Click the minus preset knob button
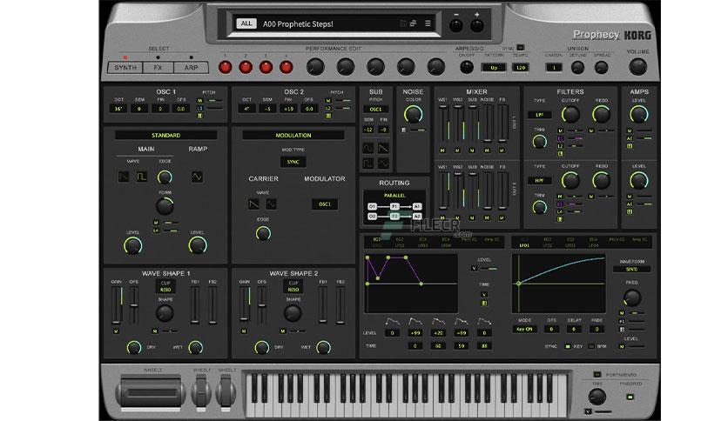The image size is (728, 421). pos(456,25)
